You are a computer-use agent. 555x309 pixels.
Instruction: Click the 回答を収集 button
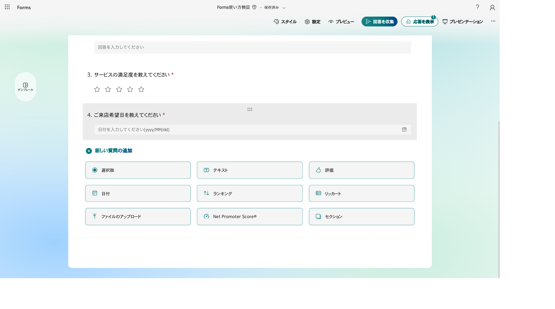point(379,22)
